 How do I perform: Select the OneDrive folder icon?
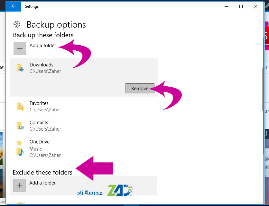pyautogui.click(x=19, y=143)
